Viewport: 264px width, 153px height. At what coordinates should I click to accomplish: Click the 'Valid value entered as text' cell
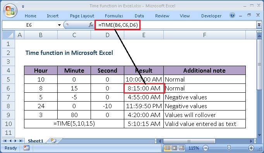[204, 124]
